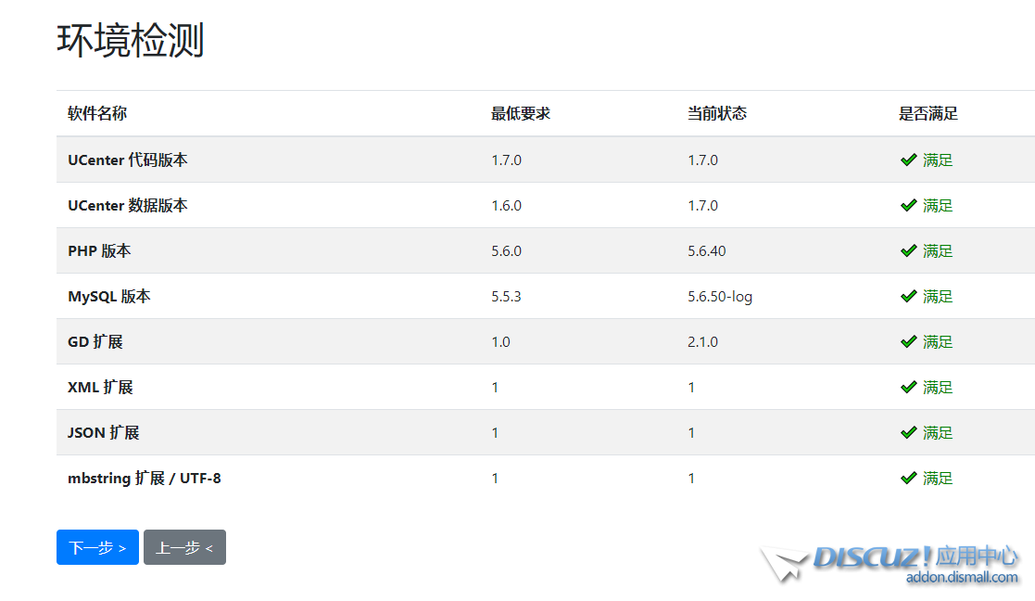
Task: Click the checkmark icon in the PHP 版本 row
Action: pos(909,251)
